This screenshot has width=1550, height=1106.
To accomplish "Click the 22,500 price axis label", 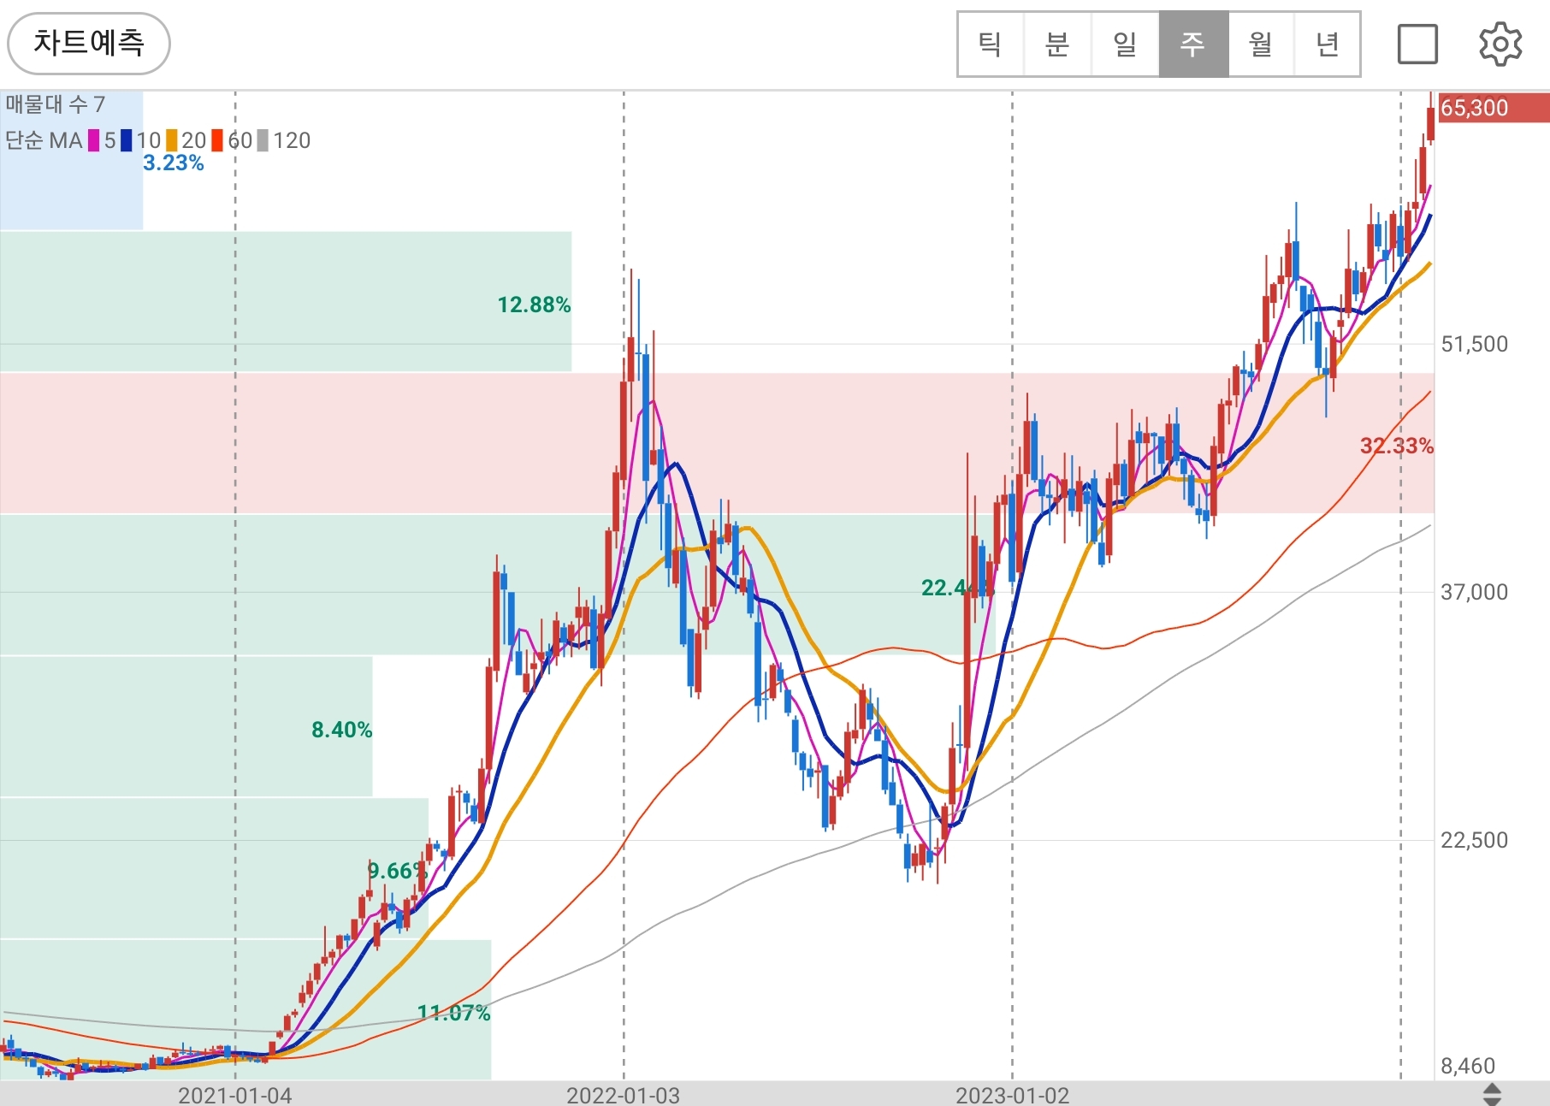I will click(x=1475, y=840).
